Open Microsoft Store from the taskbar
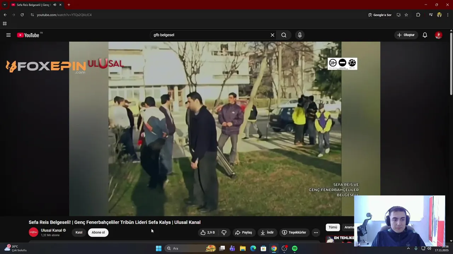This screenshot has height=254, width=453. 263,248
